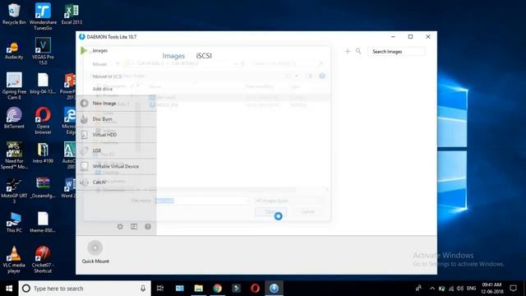The width and height of the screenshot is (526, 296).
Task: Click the taskbar search box
Action: click(85, 289)
